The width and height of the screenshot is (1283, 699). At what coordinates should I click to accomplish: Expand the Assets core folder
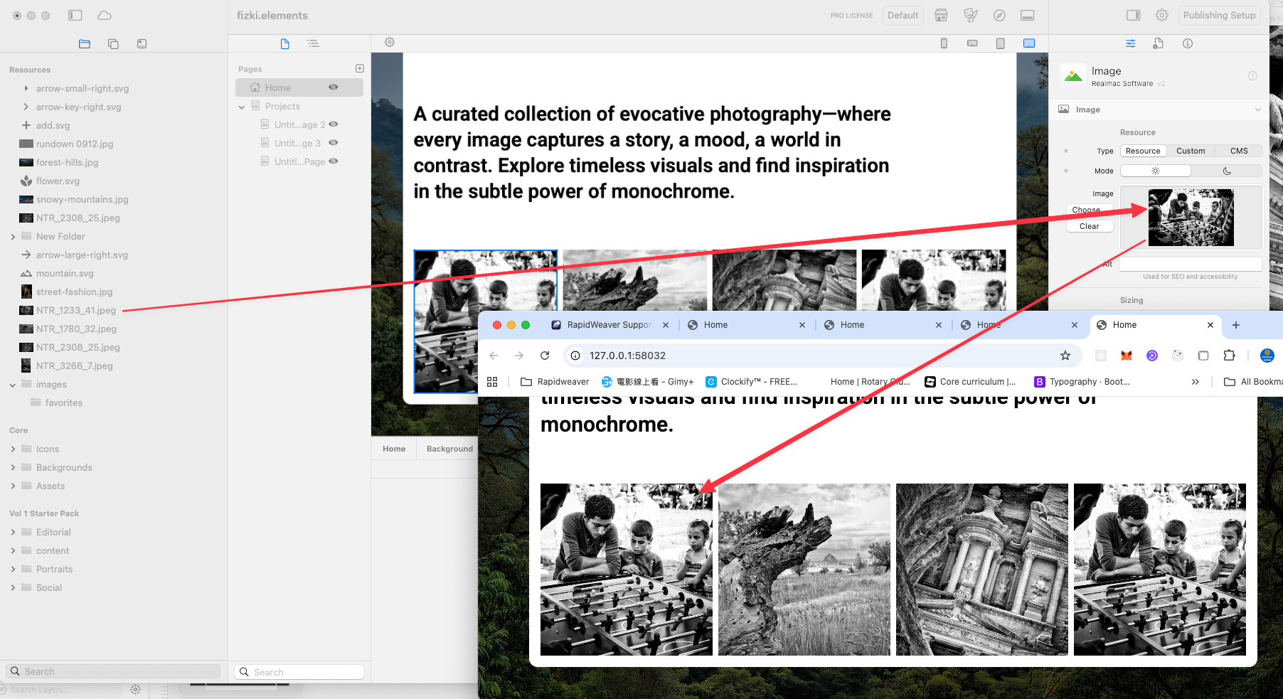13,486
